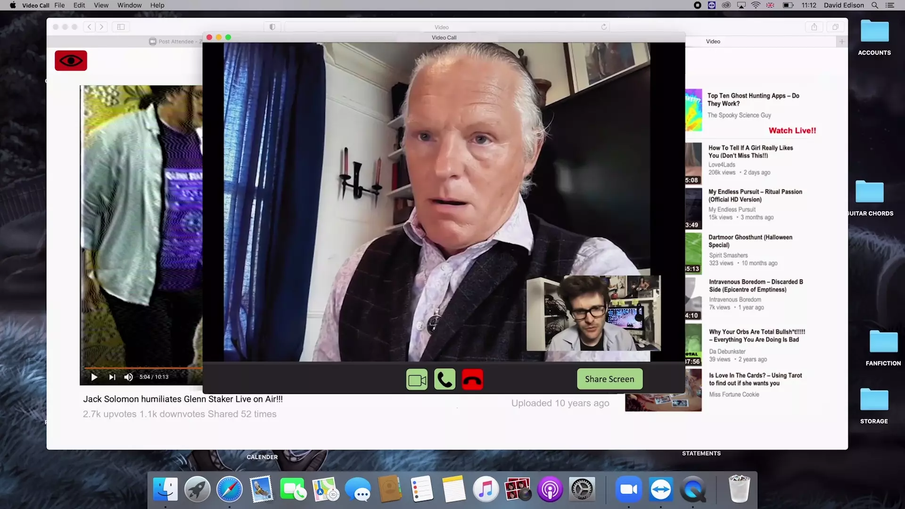Image resolution: width=905 pixels, height=509 pixels.
Task: Open a new Safari tab with plus
Action: 842,41
